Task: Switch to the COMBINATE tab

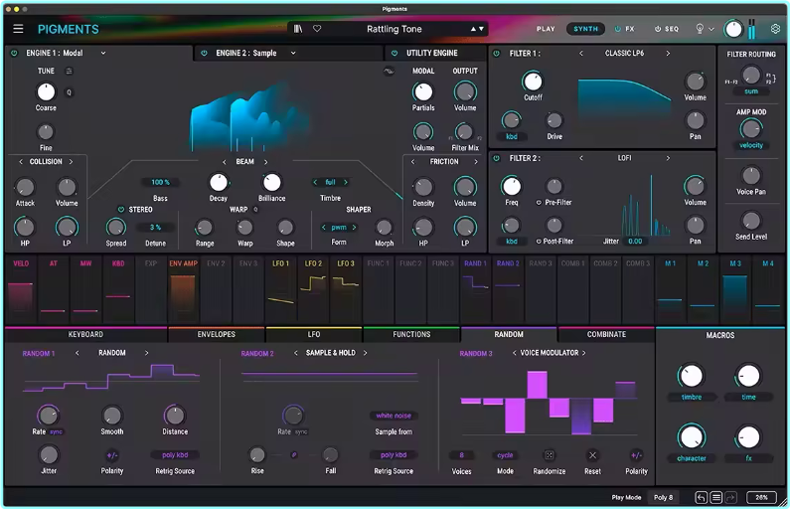Action: [606, 334]
